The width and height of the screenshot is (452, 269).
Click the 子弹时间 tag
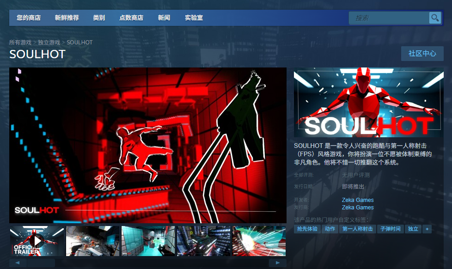pos(390,229)
